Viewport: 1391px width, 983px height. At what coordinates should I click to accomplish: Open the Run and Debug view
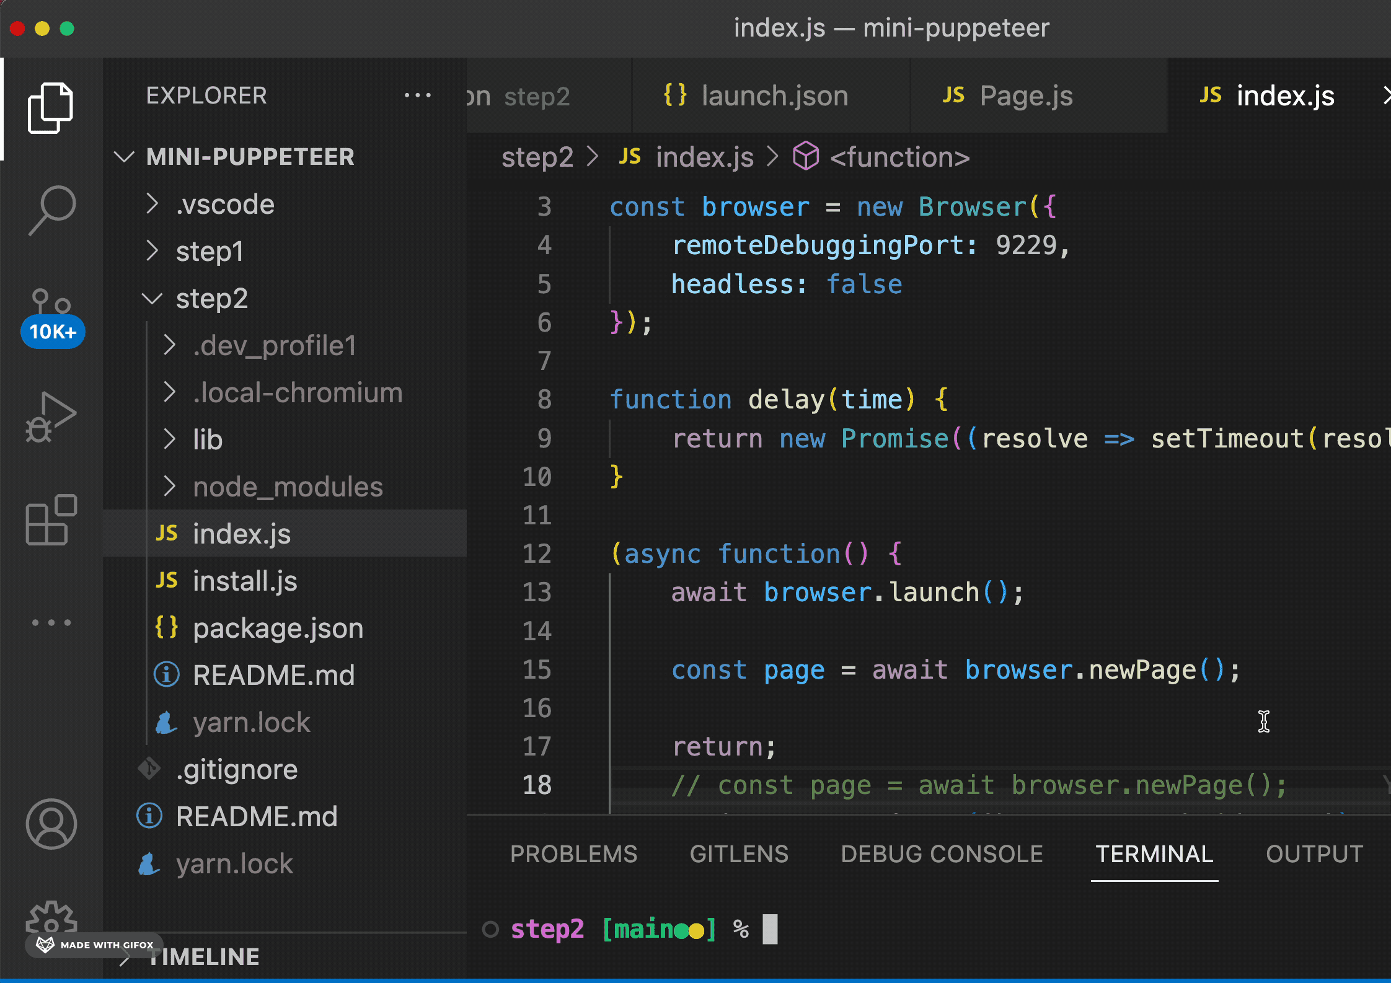coord(51,417)
